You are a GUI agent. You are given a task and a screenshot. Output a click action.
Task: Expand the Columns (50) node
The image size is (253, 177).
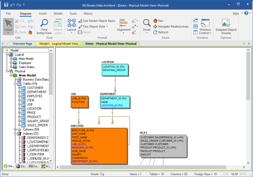pyautogui.click(x=15, y=129)
